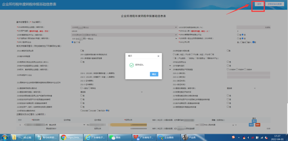Viewport: 288px width, 141px height.
Task: Click the red 删除 button in shareholder row
Action: [258, 125]
